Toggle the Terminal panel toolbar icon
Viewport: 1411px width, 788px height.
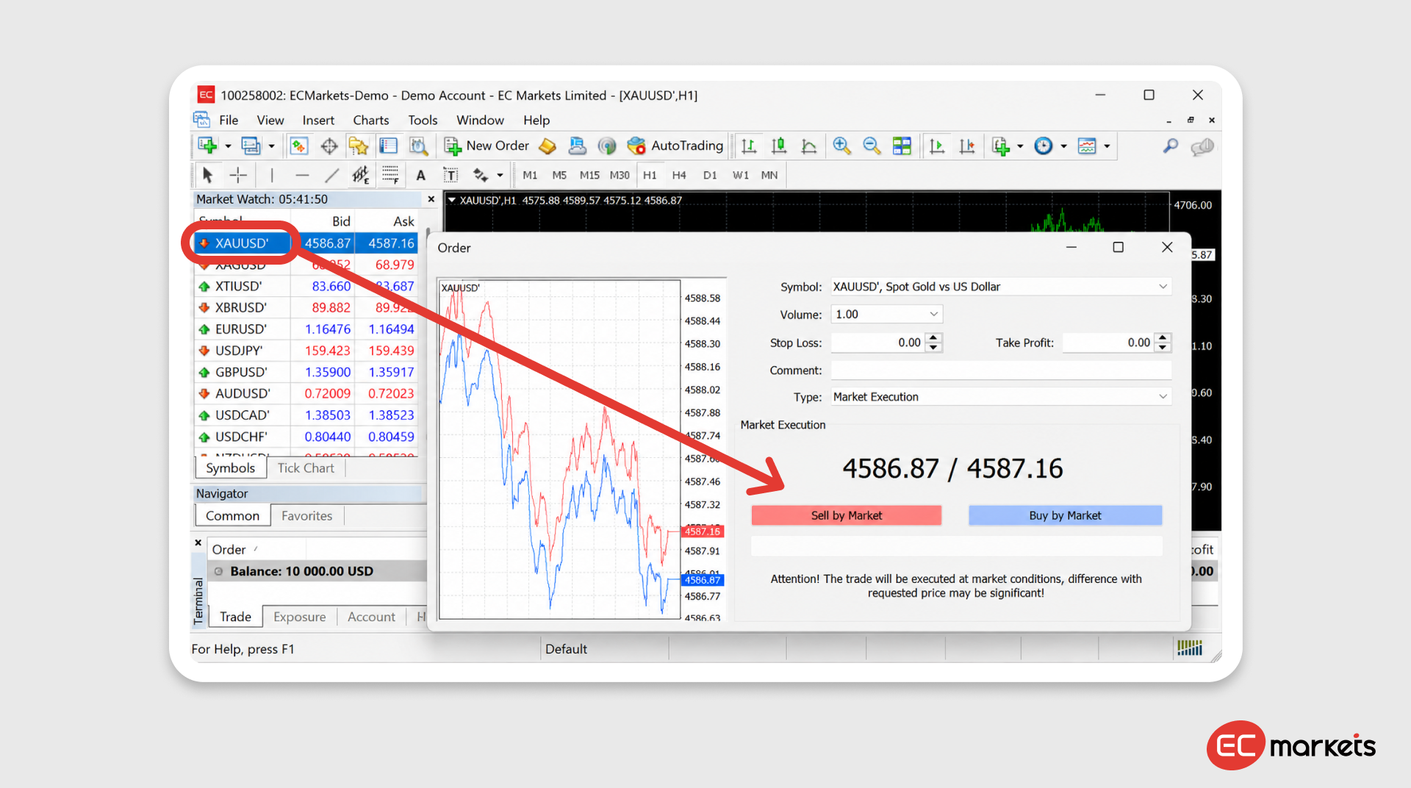coord(388,146)
